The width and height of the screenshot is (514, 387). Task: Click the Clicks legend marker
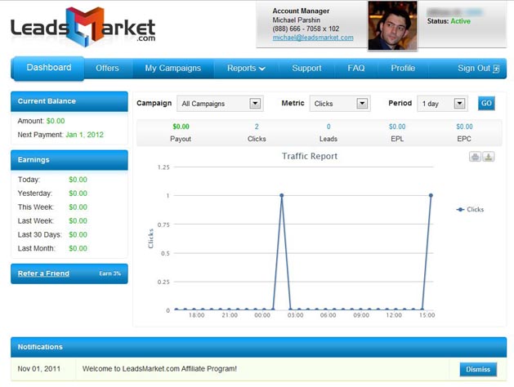[460, 210]
